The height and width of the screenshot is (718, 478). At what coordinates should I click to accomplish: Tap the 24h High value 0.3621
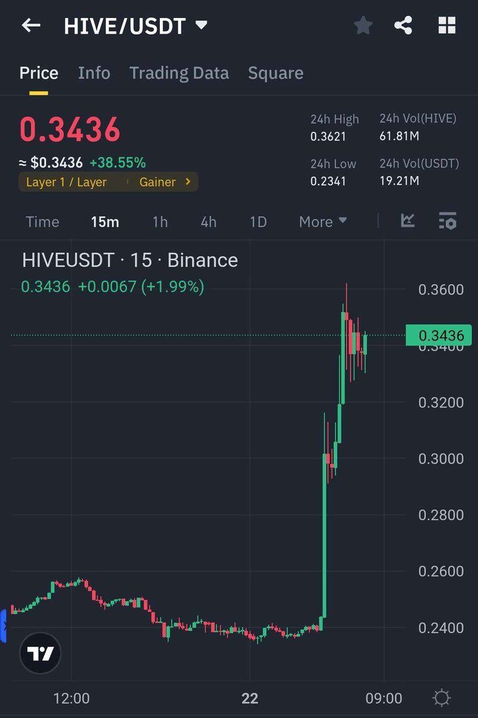[x=328, y=136]
